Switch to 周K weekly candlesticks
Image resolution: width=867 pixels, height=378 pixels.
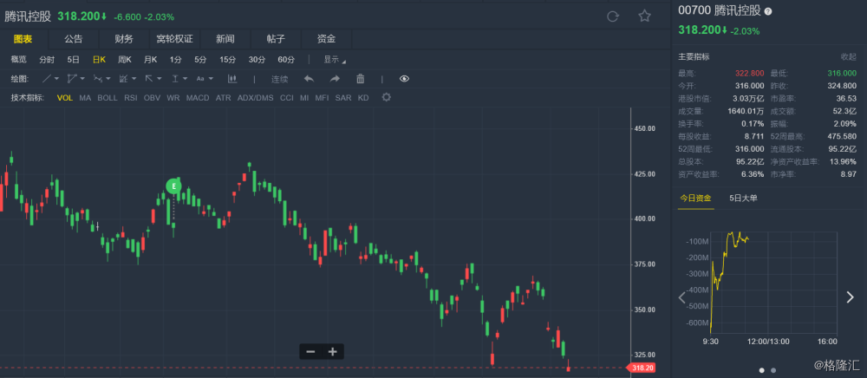click(x=124, y=60)
